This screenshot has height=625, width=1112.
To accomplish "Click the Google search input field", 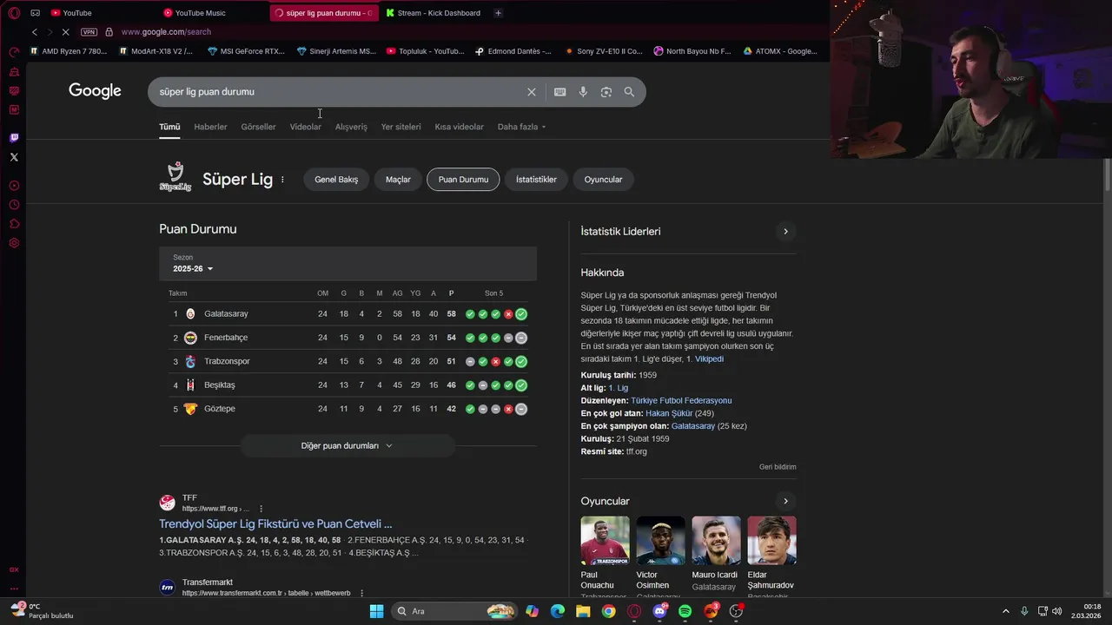I will point(339,92).
